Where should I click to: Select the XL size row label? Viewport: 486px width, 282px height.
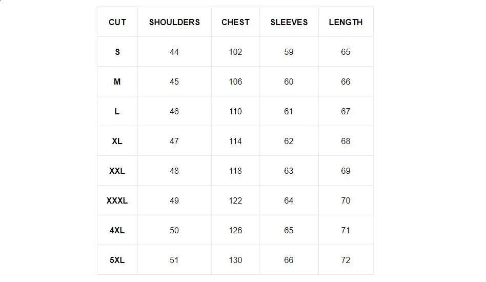click(117, 141)
